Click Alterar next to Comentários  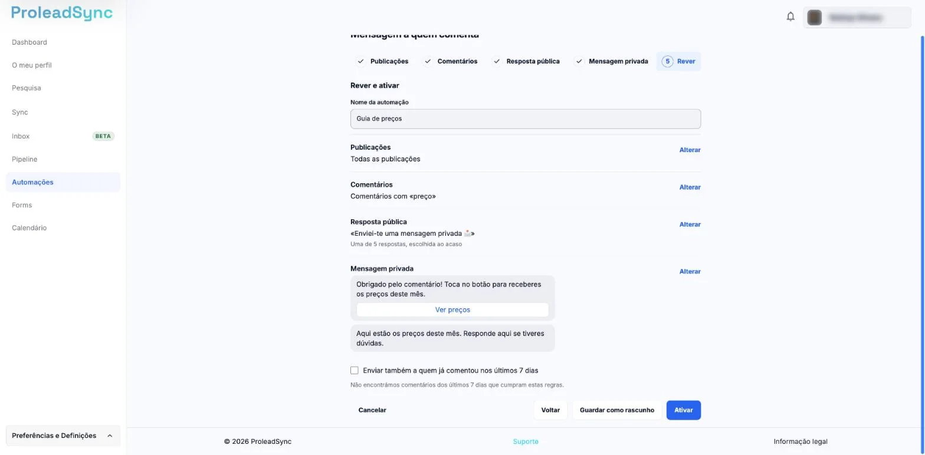[x=690, y=187]
